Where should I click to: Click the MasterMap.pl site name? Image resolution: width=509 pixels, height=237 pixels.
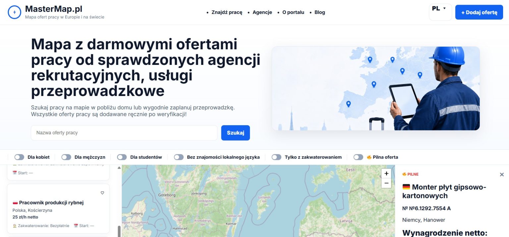pos(54,9)
